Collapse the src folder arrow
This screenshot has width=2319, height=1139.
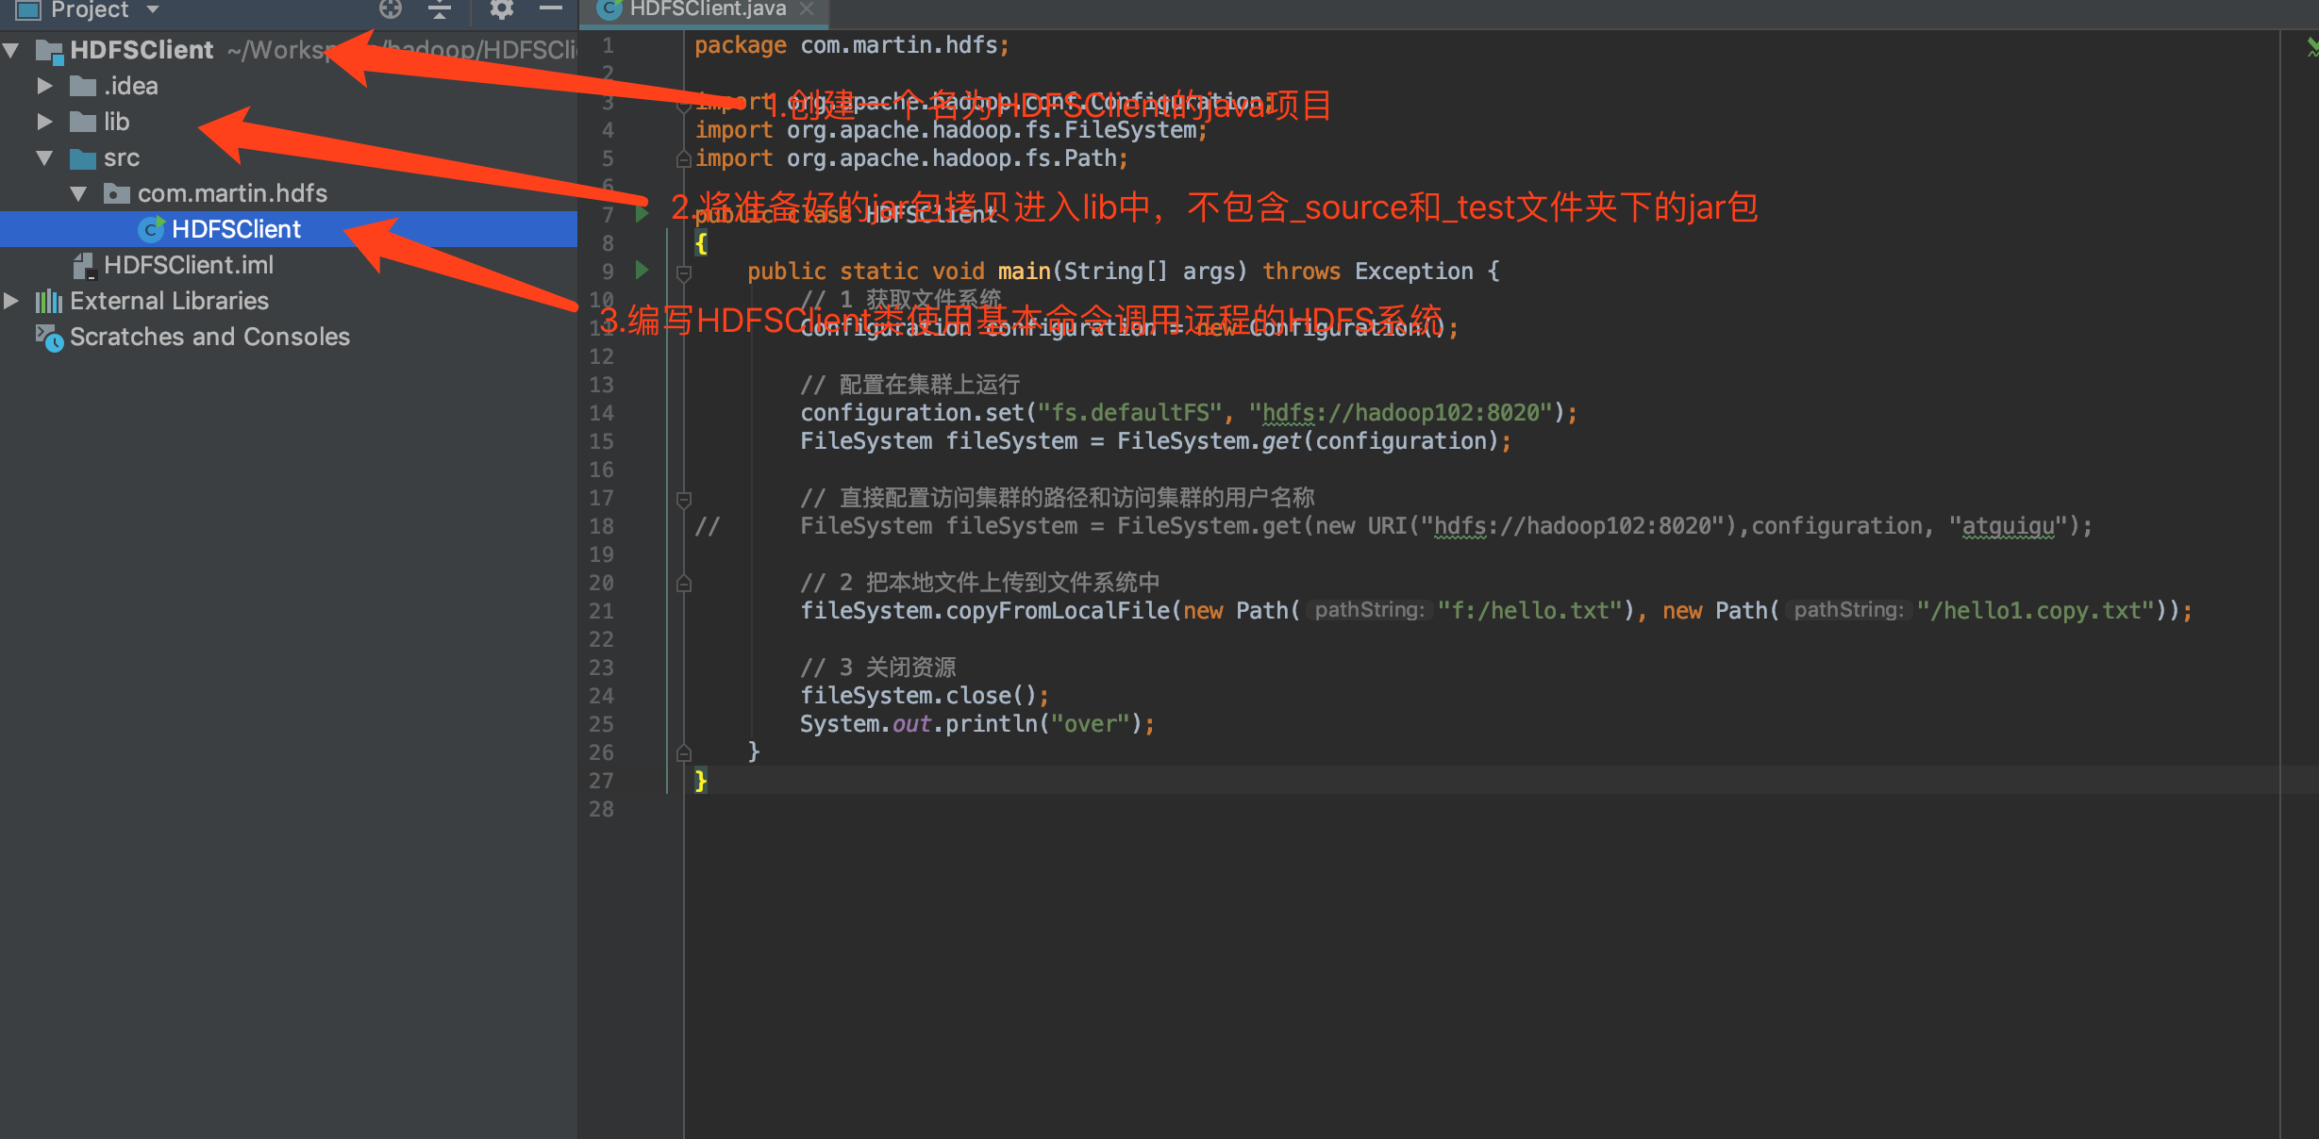(x=44, y=157)
